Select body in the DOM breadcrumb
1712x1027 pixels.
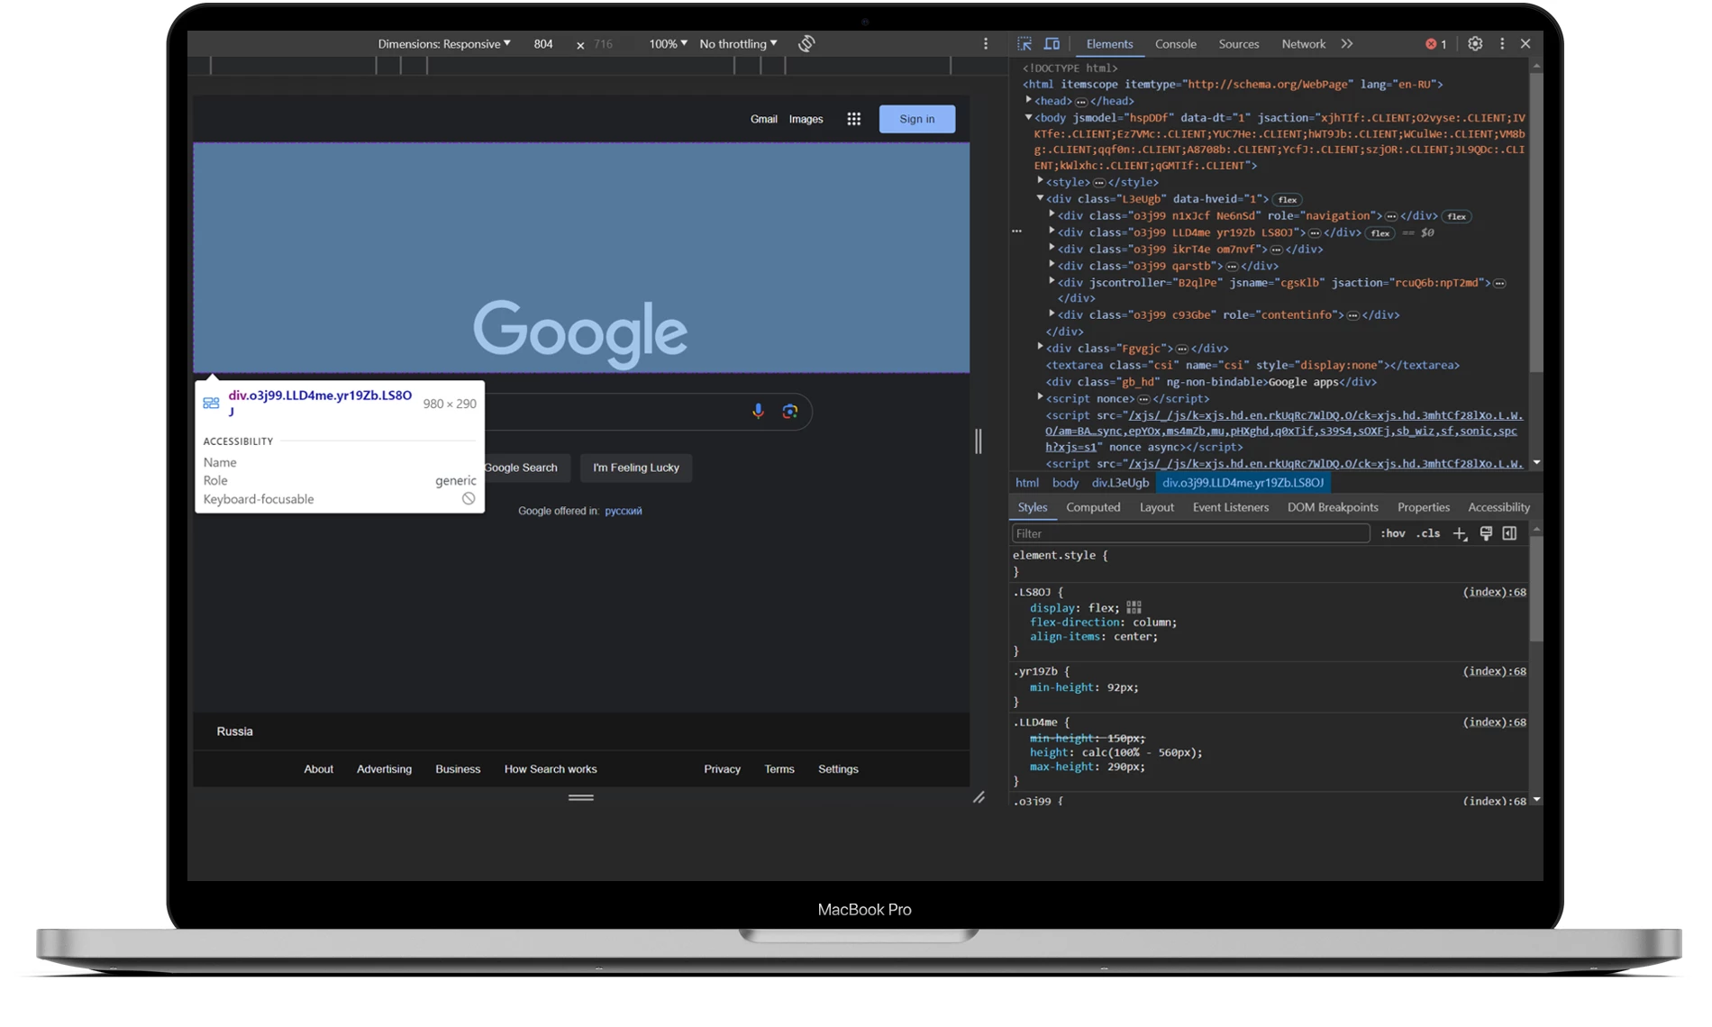pyautogui.click(x=1065, y=483)
